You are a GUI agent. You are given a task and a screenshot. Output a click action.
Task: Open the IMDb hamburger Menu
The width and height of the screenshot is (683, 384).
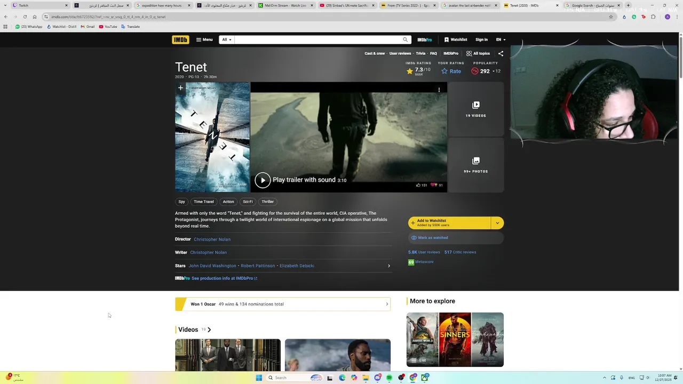click(x=204, y=39)
